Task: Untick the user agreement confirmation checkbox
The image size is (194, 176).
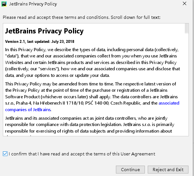Action: pos(5,154)
